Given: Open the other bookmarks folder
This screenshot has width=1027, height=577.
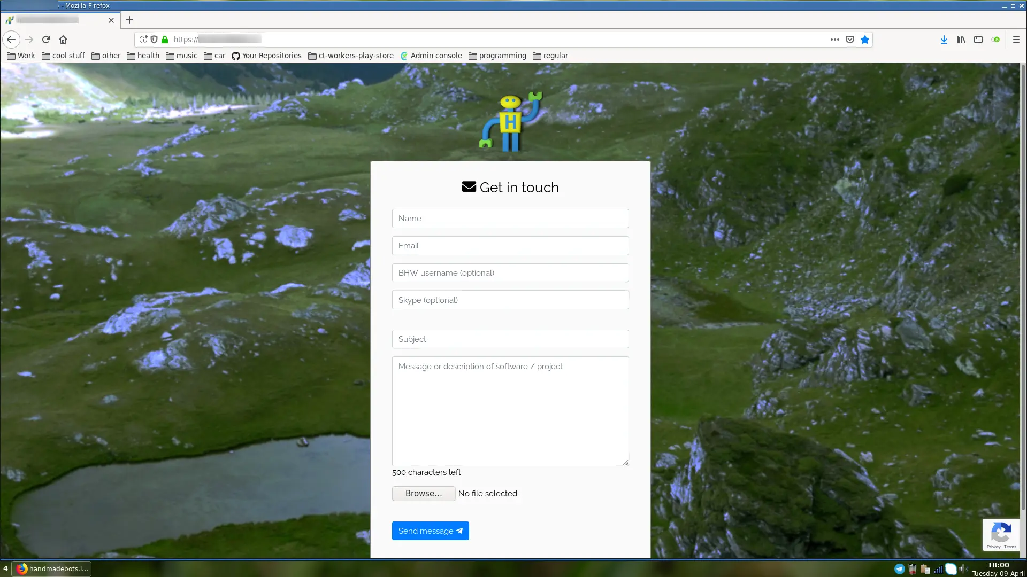Looking at the screenshot, I should tap(106, 56).
